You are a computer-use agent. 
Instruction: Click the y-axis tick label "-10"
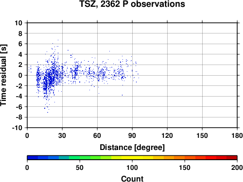17,128
